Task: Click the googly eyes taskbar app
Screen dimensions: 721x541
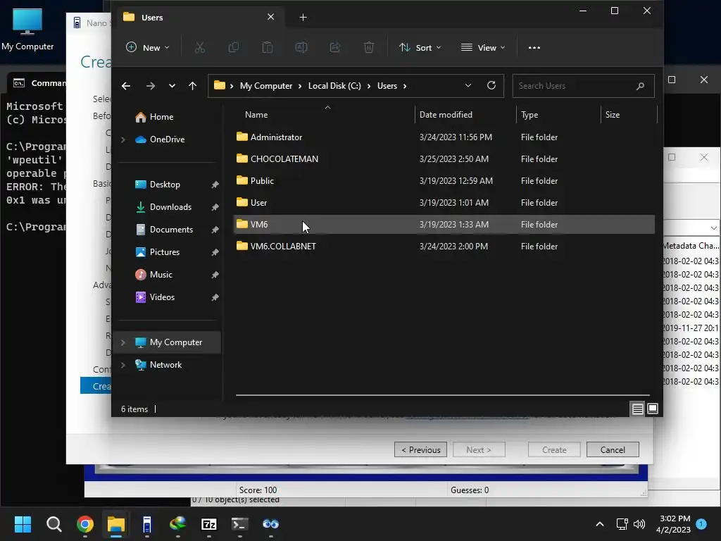Action: 271,524
